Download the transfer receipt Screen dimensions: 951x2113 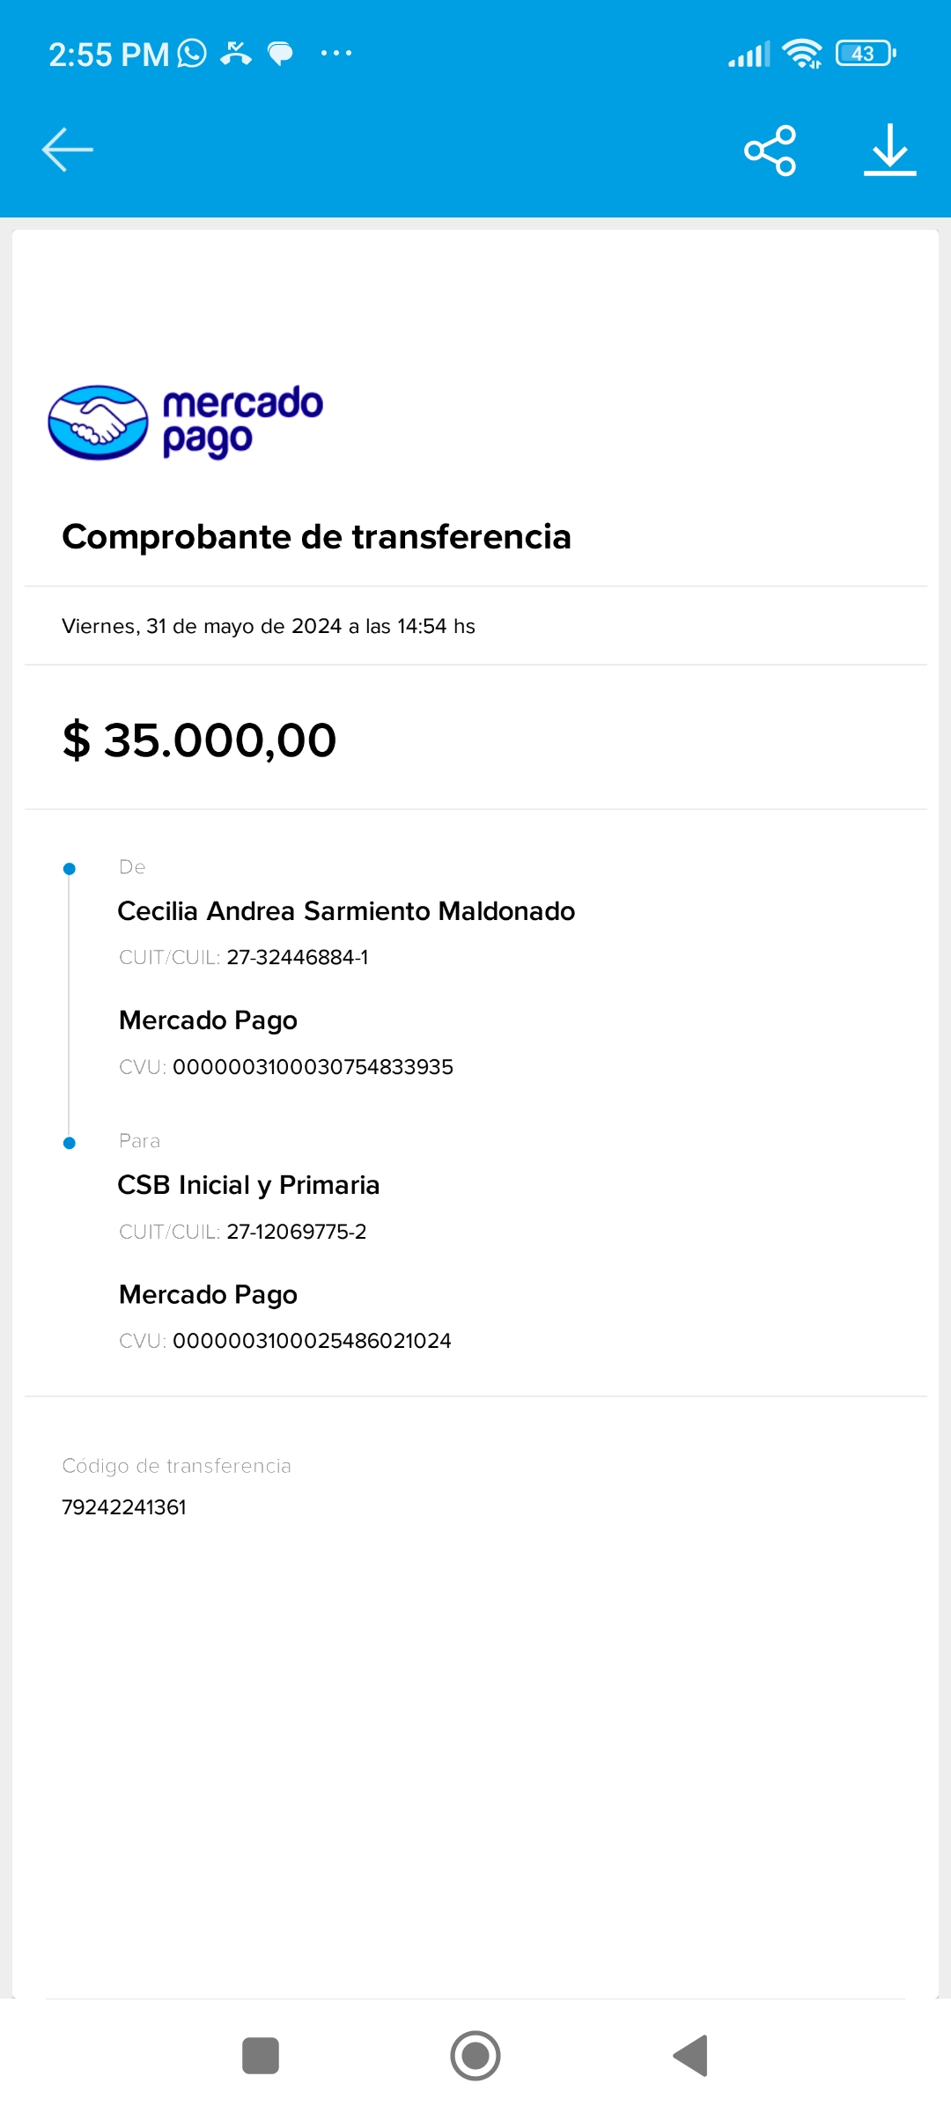[x=889, y=150]
